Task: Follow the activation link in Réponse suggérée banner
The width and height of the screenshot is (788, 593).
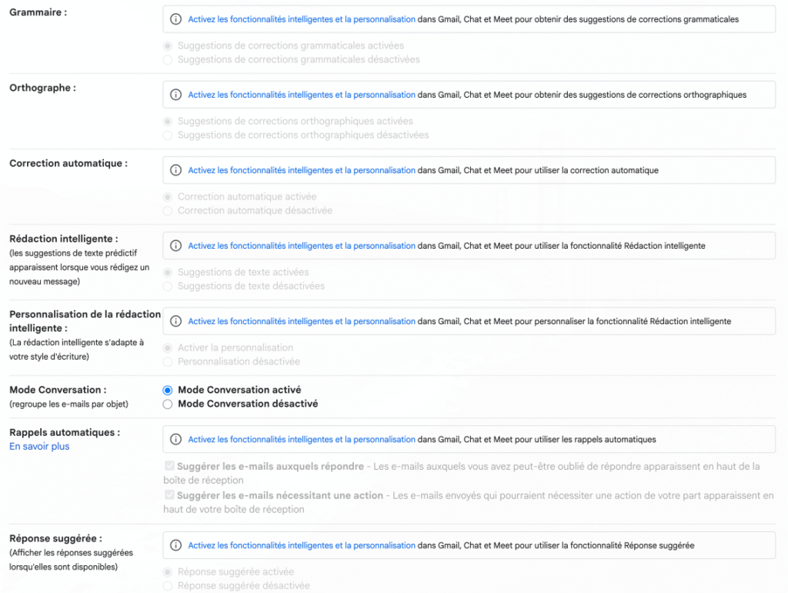Action: click(x=302, y=545)
